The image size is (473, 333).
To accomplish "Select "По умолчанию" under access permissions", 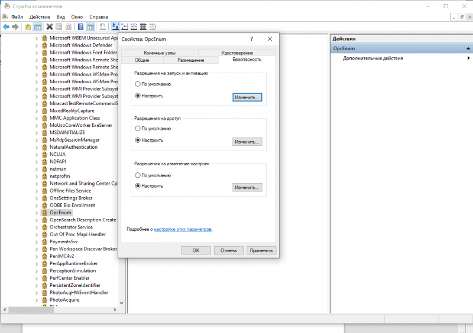I will tap(138, 128).
